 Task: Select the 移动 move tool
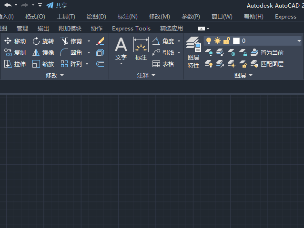15,41
